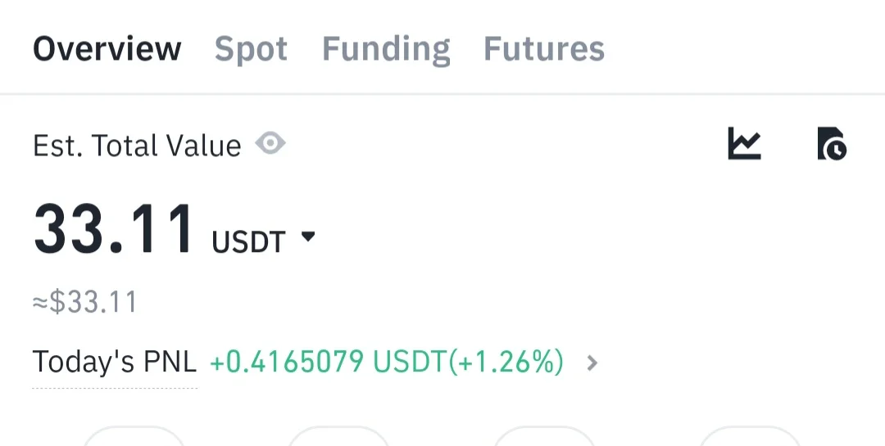Tap the ≈$33.11 dollar estimate
Image resolution: width=885 pixels, height=446 pixels.
tap(85, 303)
